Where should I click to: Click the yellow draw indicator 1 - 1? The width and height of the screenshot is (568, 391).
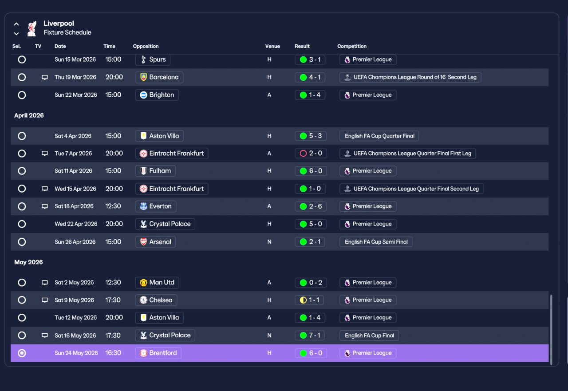click(x=303, y=300)
